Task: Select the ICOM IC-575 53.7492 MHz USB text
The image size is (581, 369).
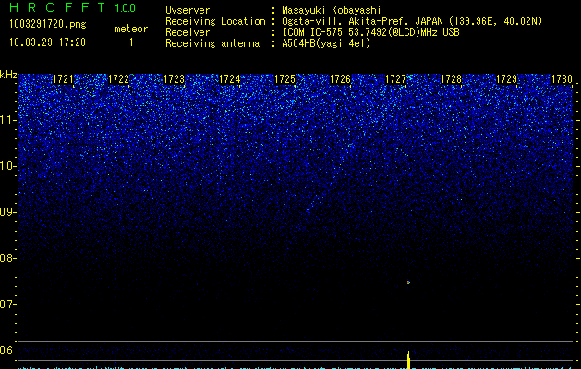Action: click(371, 32)
